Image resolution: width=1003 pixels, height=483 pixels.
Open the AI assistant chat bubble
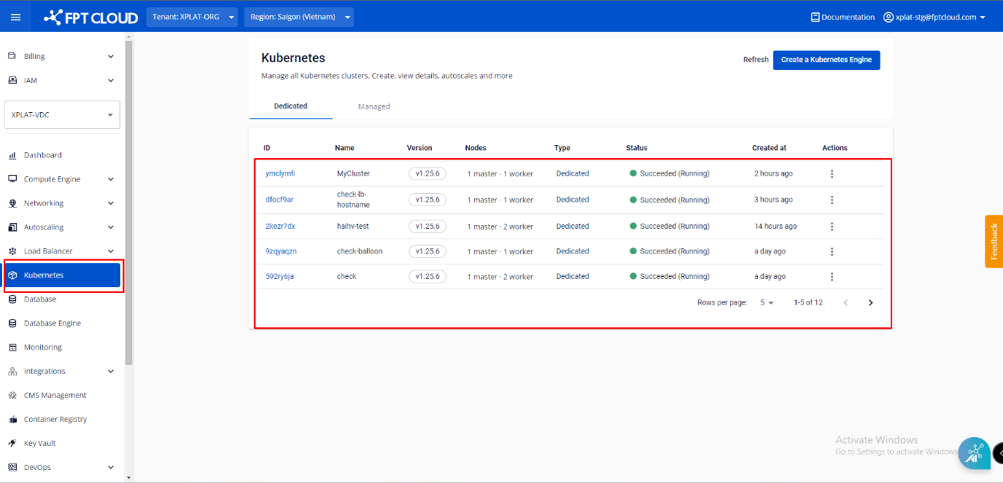click(974, 452)
